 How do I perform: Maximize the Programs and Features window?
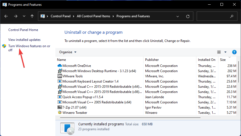222,4
